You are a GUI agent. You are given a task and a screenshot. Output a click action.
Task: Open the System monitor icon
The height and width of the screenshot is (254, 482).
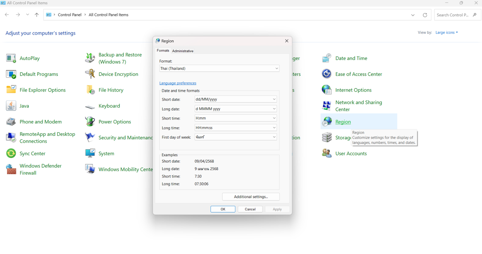coord(90,153)
